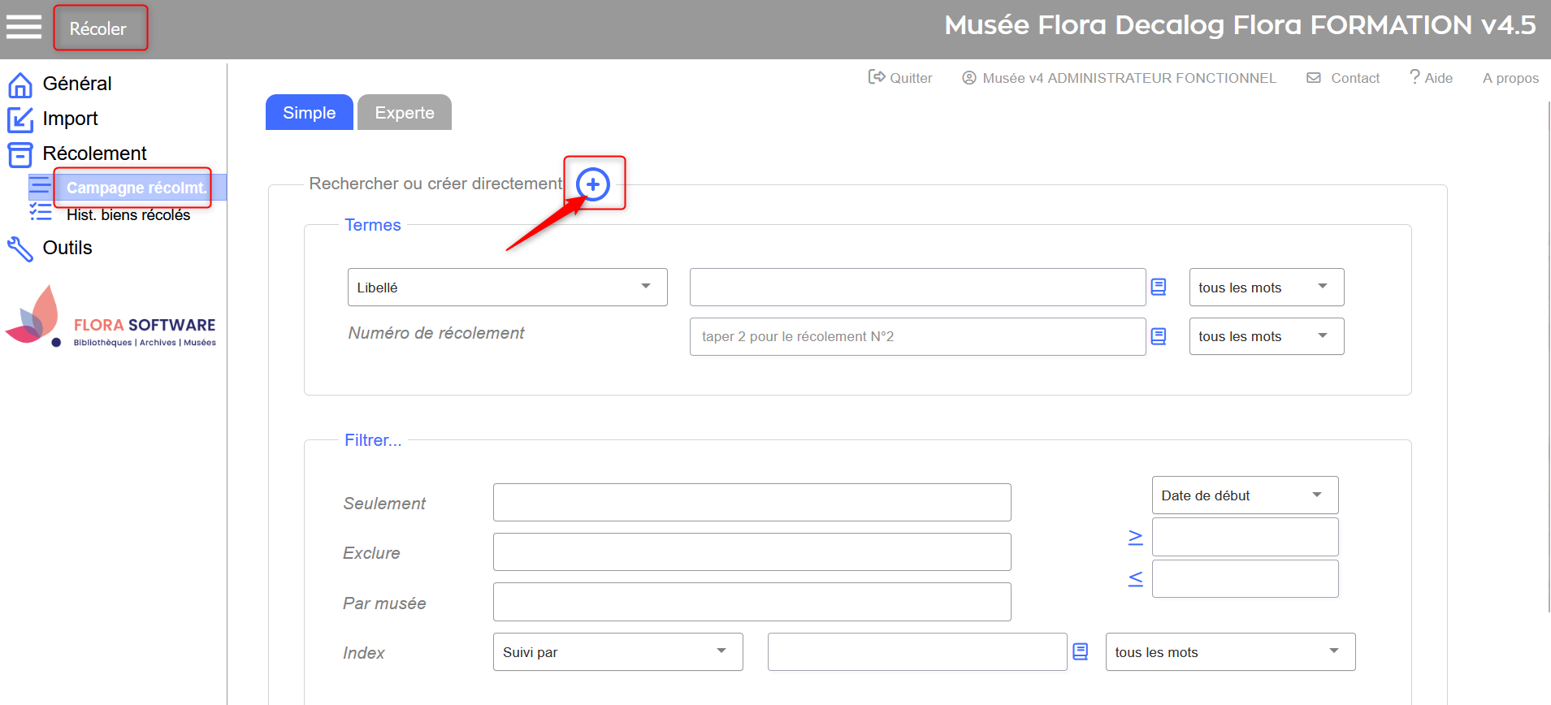Screen dimensions: 1551x705
Task: Select Hist. biens récolés in sidebar
Action: click(x=128, y=215)
